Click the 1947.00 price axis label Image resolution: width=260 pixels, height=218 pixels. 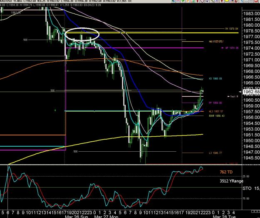(x=251, y=152)
